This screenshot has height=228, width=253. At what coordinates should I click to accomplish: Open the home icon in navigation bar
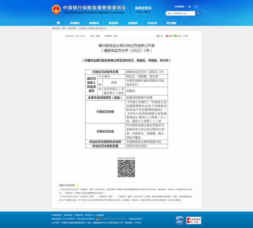(x=59, y=23)
